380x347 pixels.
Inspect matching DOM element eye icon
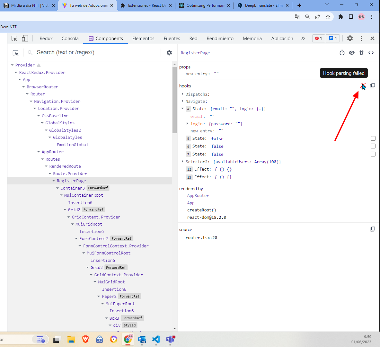[352, 53]
